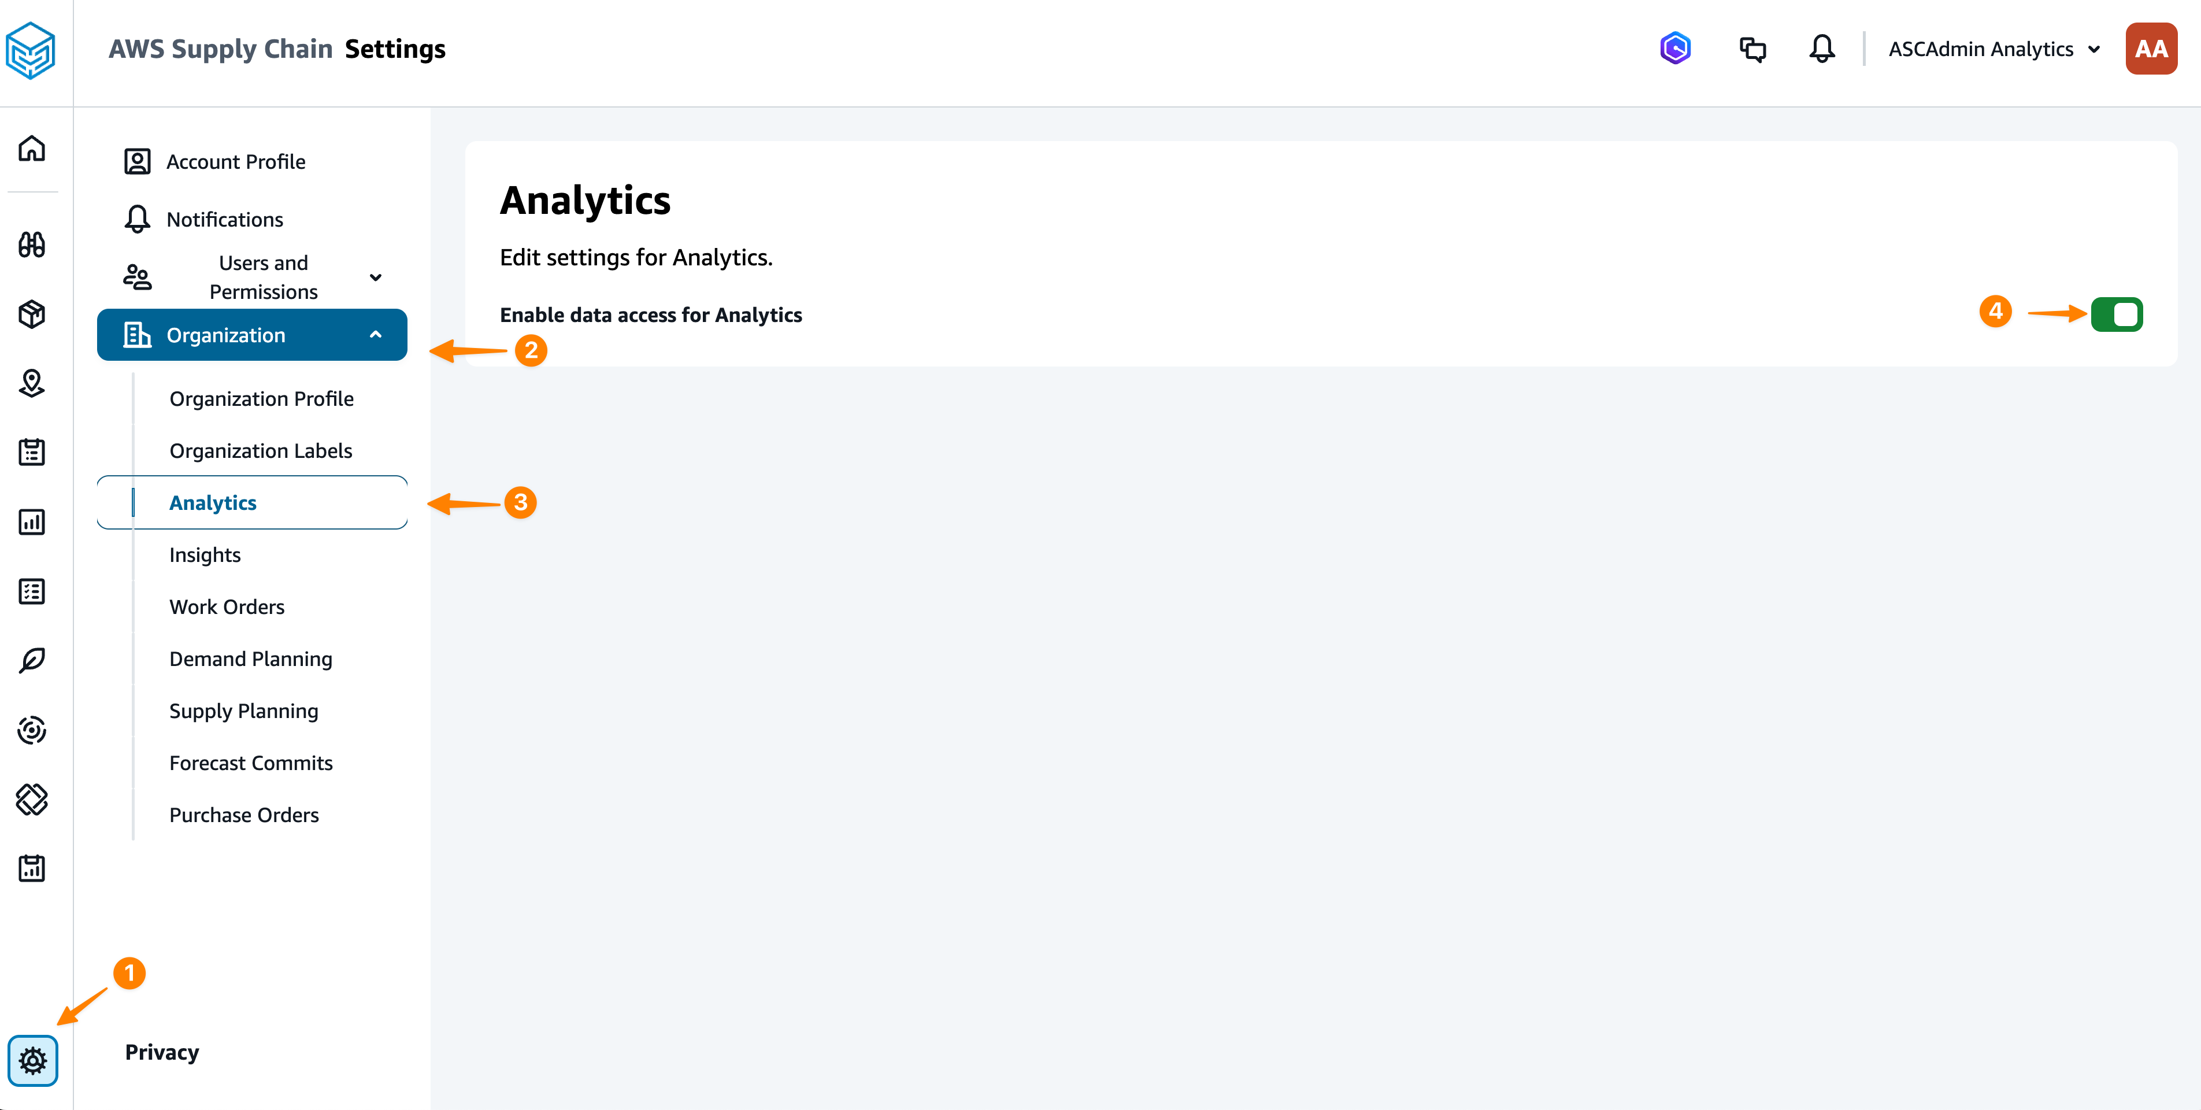
Task: Open the leaf sustainability icon
Action: [x=32, y=661]
